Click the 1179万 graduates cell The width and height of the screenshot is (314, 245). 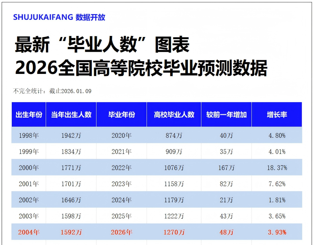tap(174, 200)
